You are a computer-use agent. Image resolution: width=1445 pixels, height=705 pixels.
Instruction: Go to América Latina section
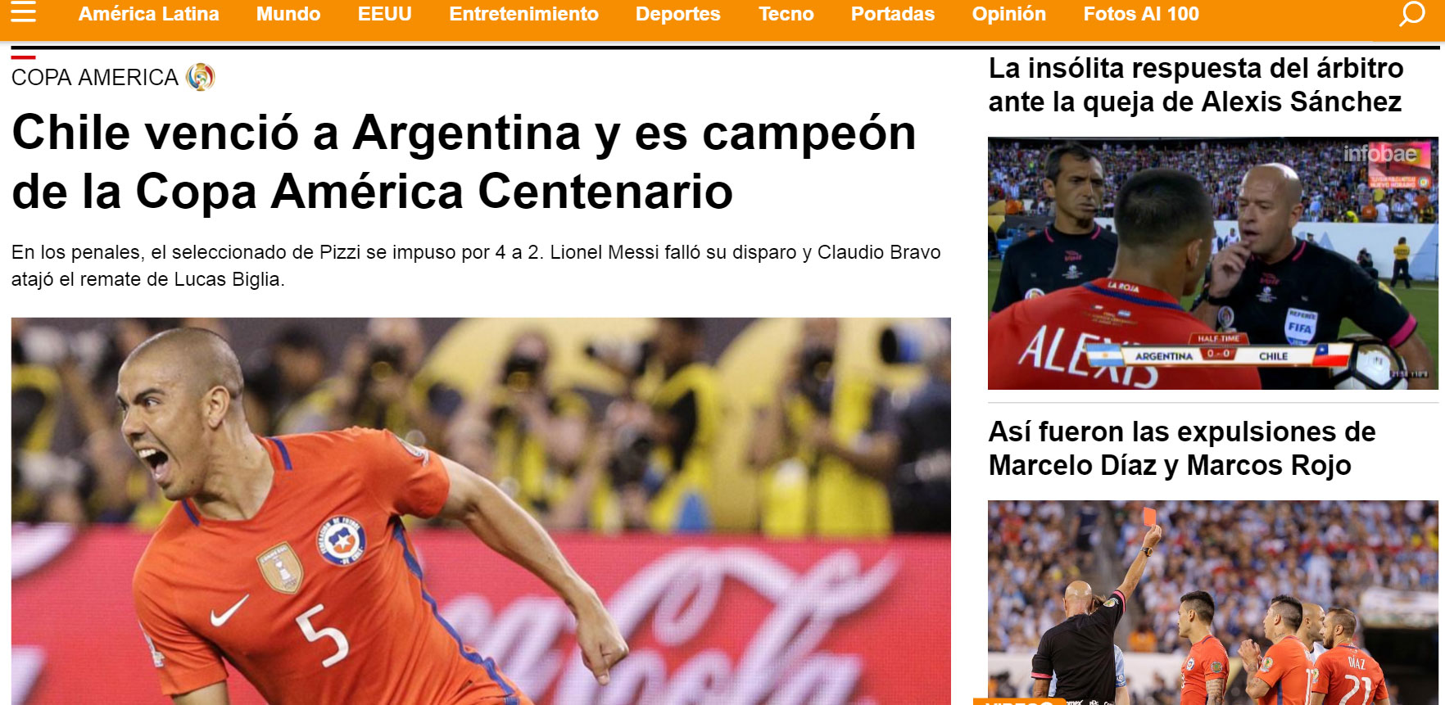pos(148,14)
